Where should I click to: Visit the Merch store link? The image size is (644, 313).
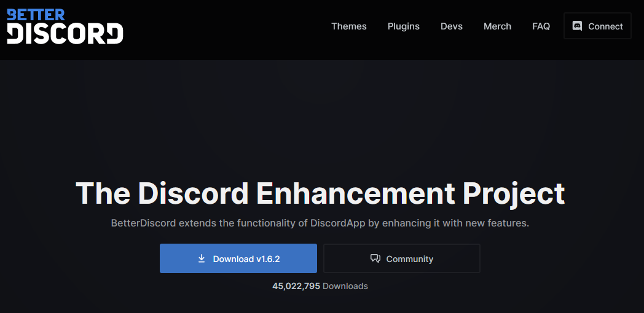pos(497,26)
